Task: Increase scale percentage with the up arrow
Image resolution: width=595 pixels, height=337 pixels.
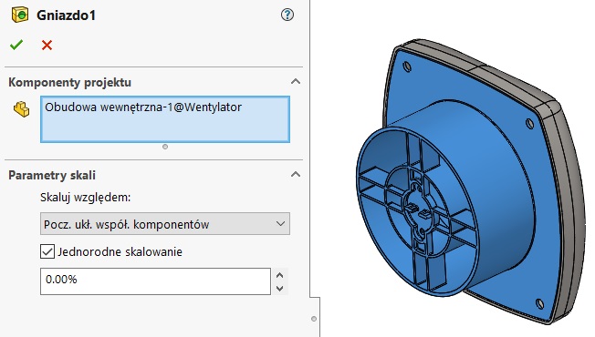Action: click(x=280, y=275)
